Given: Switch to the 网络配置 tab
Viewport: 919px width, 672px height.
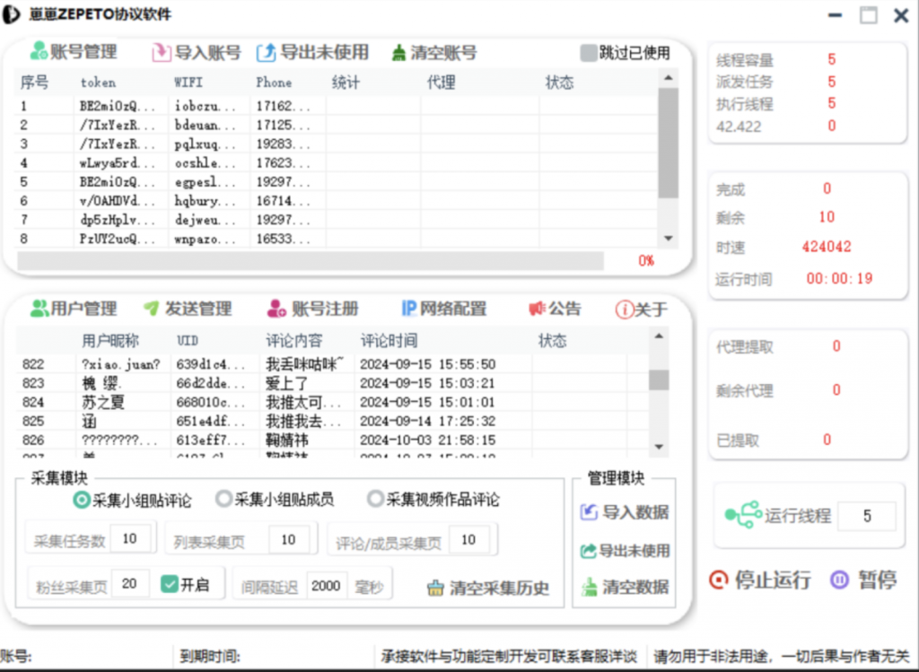Looking at the screenshot, I should [444, 308].
